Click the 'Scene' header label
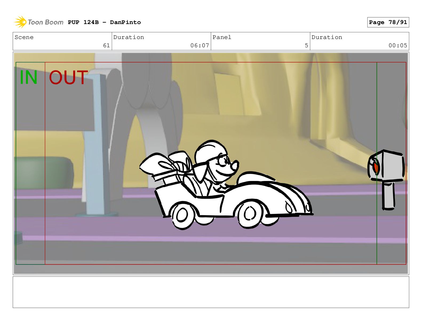The height and width of the screenshot is (327, 422). pyautogui.click(x=24, y=37)
